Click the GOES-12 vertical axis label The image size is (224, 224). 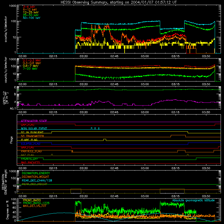point(6,98)
